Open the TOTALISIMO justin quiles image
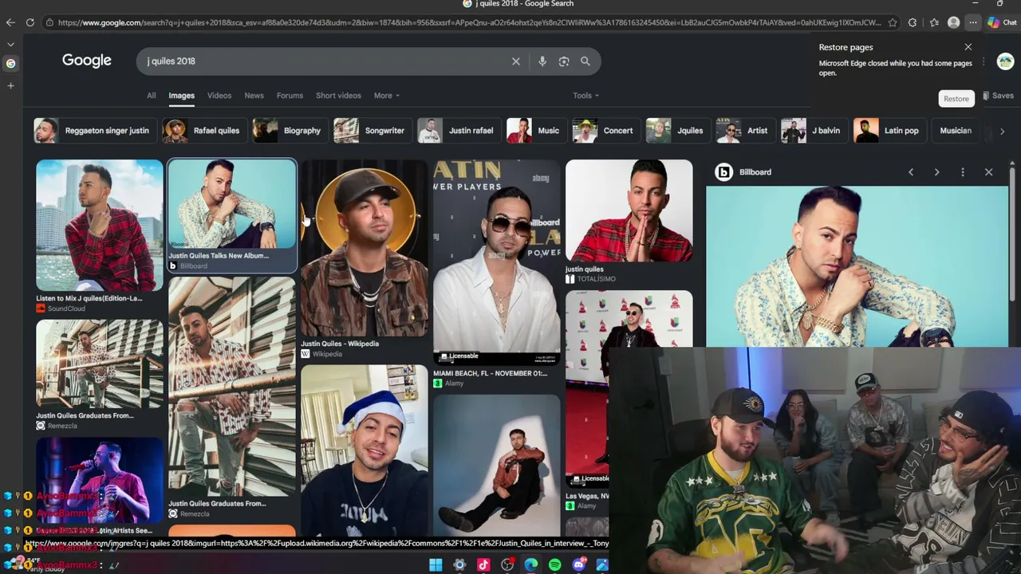 (629, 210)
